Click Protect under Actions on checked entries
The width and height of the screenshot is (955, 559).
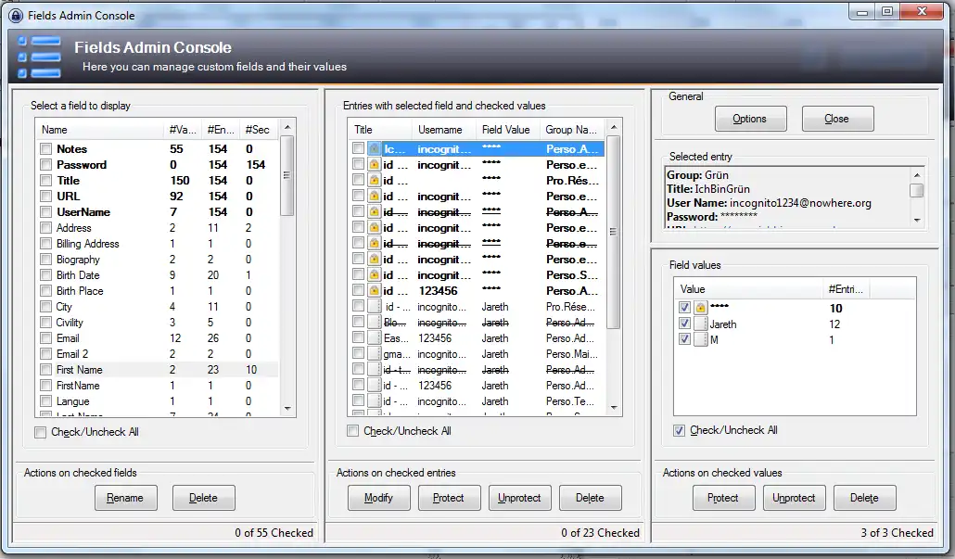coord(450,498)
